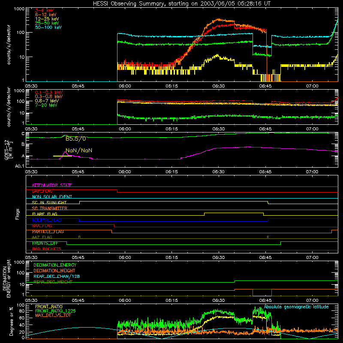The image size is (343, 343).
Task: Click the Flags axis label
Action: click(17, 214)
